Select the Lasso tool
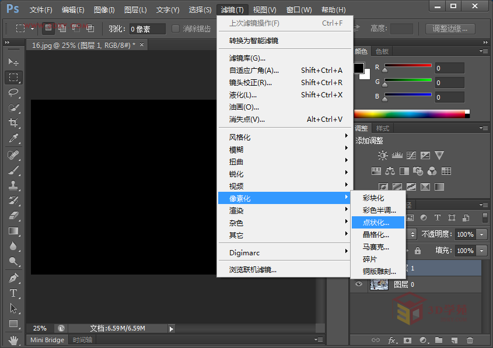The width and height of the screenshot is (493, 348). (x=13, y=92)
